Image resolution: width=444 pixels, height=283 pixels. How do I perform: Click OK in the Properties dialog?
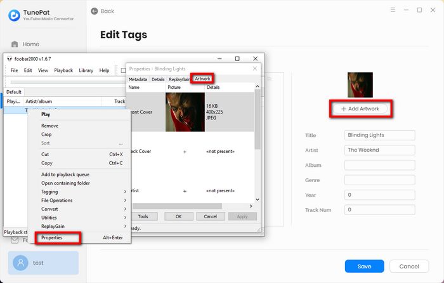179,216
